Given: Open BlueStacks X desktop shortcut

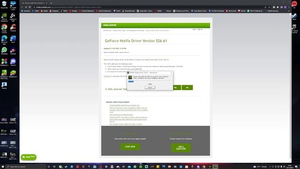Looking at the screenshot, I should click(x=4, y=62).
